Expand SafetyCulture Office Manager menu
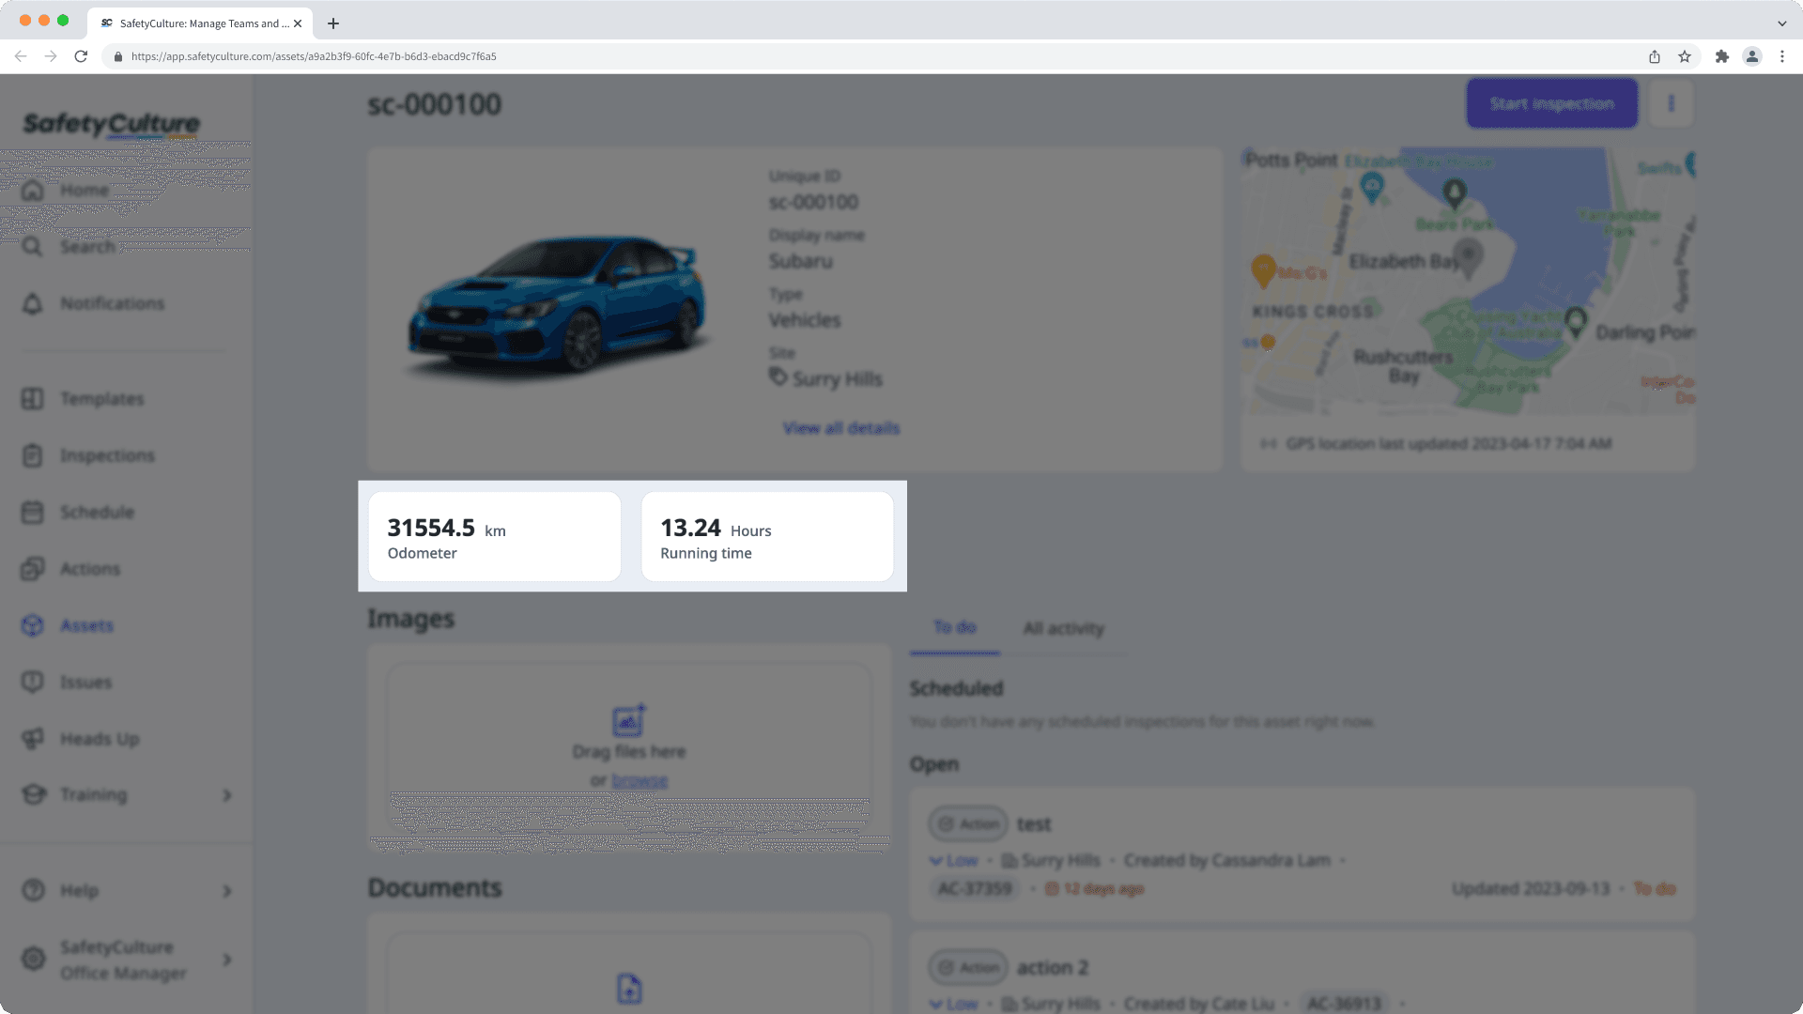Image resolution: width=1803 pixels, height=1014 pixels. pyautogui.click(x=226, y=960)
